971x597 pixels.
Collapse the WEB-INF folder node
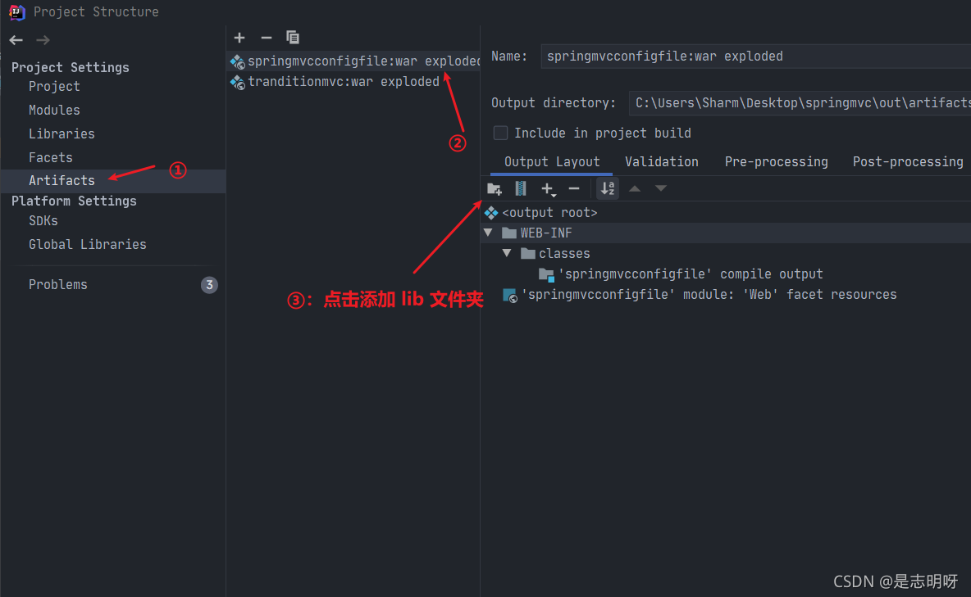pyautogui.click(x=489, y=233)
